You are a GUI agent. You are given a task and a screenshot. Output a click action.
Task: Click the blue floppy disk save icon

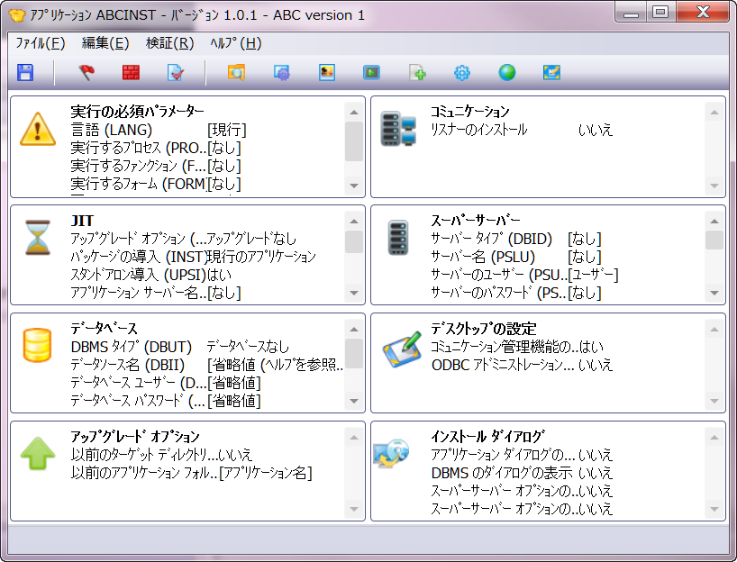pos(25,73)
